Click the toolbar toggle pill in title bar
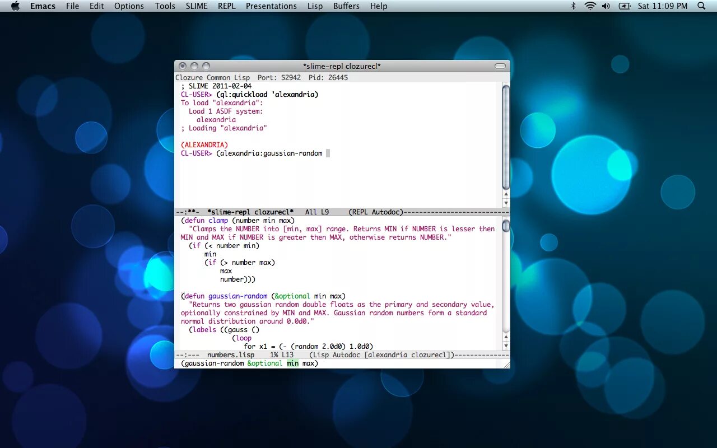717x448 pixels. (500, 66)
